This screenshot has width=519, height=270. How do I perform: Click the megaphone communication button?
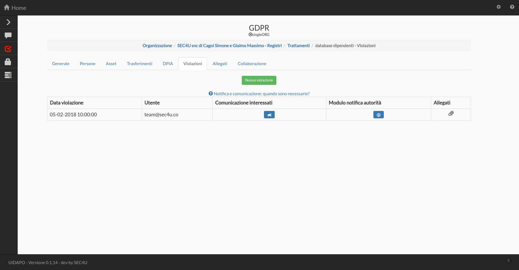(269, 115)
